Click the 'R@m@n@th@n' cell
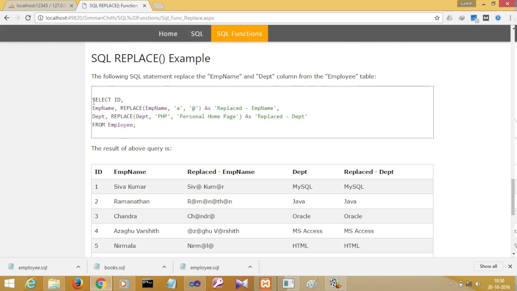517x291 pixels. coord(210,201)
